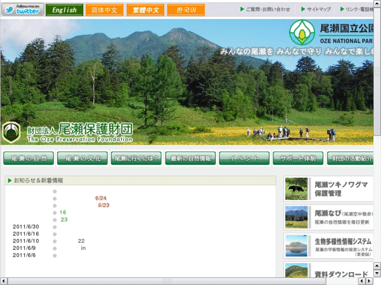Image resolution: width=381 pixels, height=285 pixels.
Task: Open ご質問・お問い合わせ link
Action: (x=268, y=9)
